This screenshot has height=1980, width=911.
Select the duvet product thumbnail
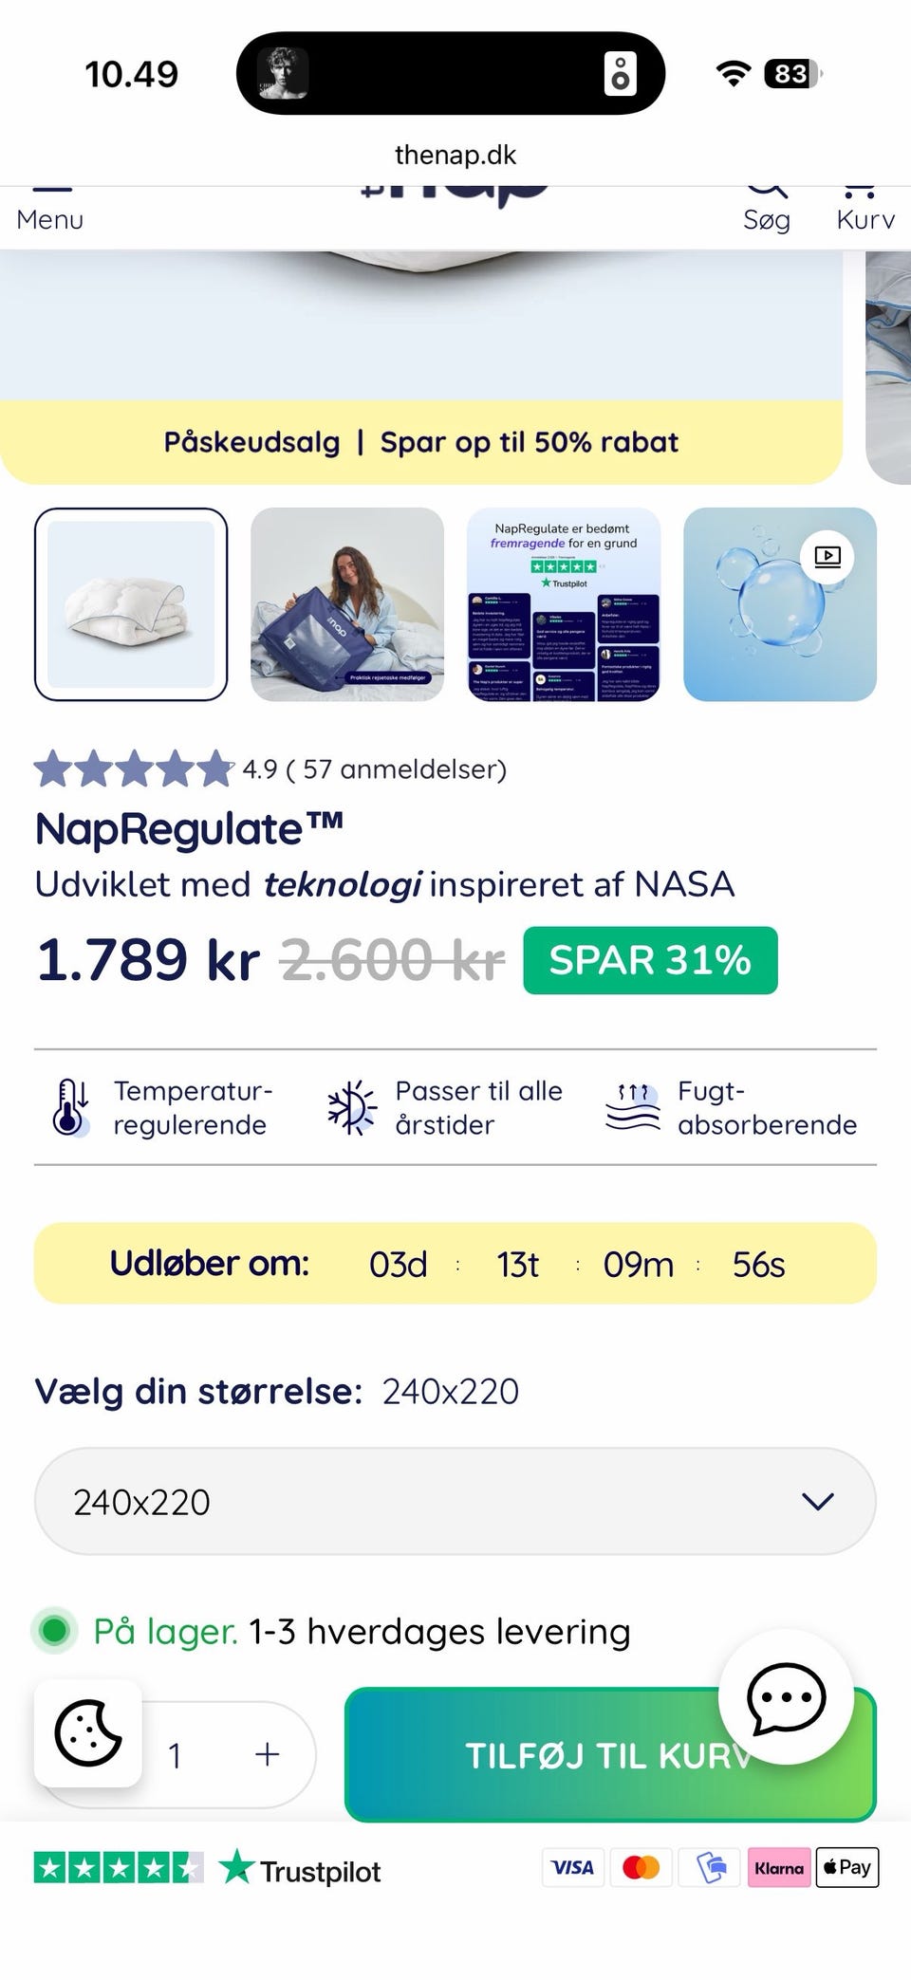point(131,604)
